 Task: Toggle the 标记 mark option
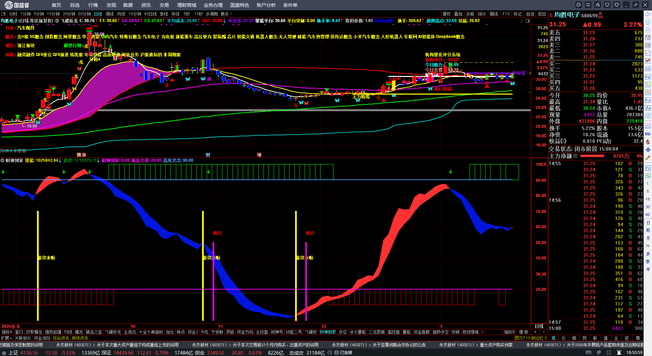point(518,14)
